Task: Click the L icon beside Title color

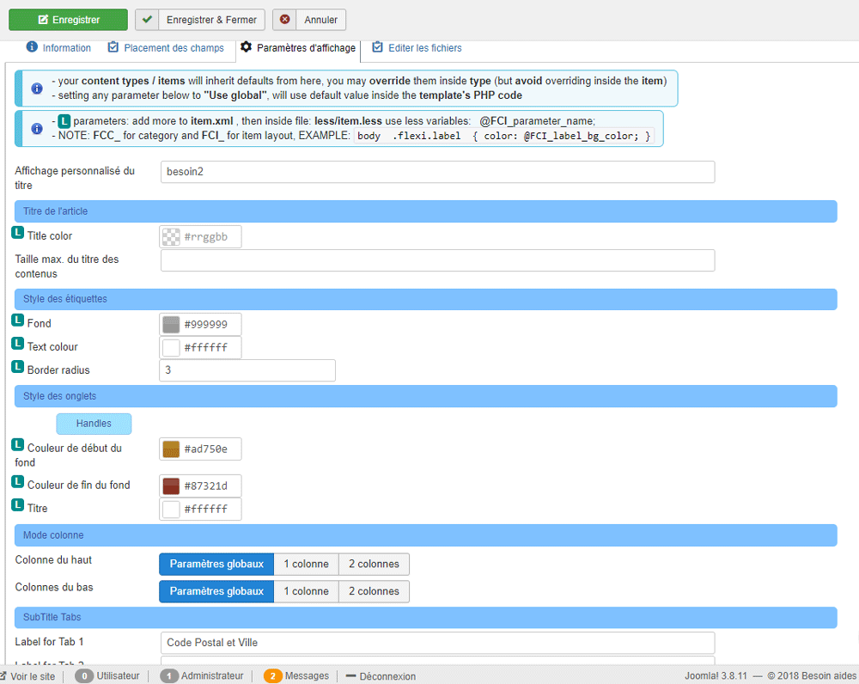Action: point(17,233)
